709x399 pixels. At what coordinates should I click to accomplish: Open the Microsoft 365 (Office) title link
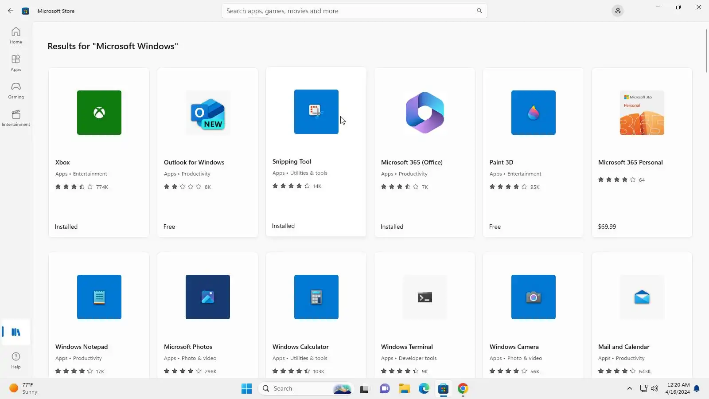click(412, 162)
